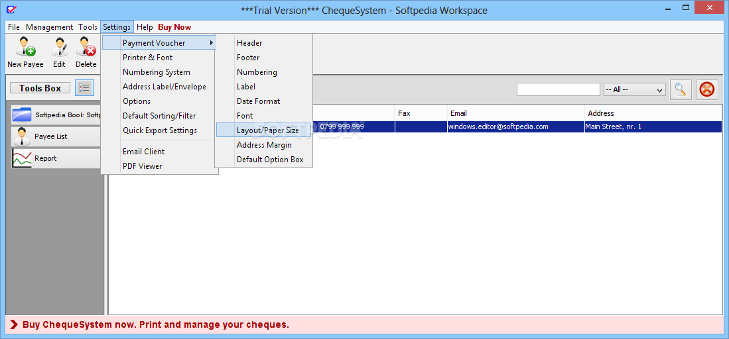Select Font in the submenu

(x=263, y=116)
